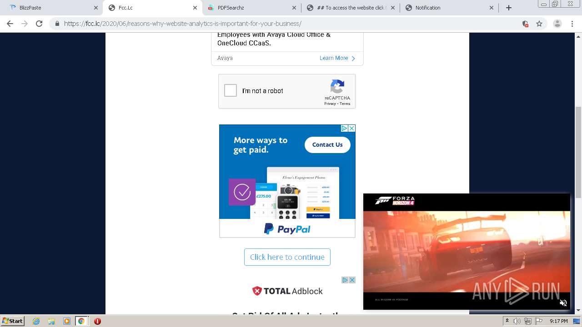Click the address bar URL

point(182,24)
